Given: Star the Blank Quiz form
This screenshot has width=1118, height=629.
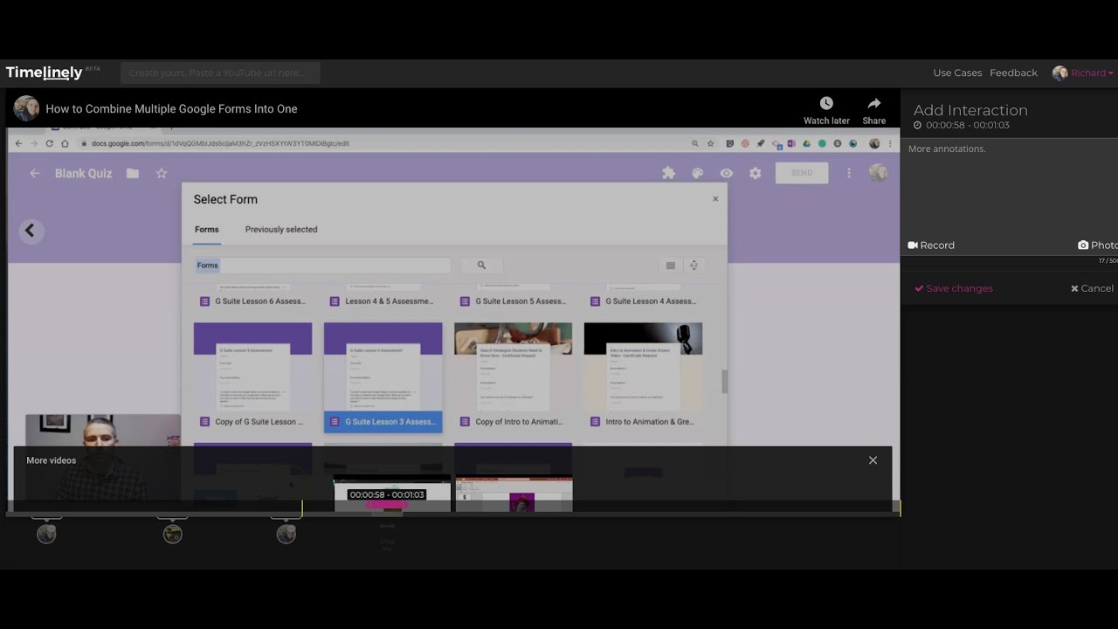Looking at the screenshot, I should [162, 173].
